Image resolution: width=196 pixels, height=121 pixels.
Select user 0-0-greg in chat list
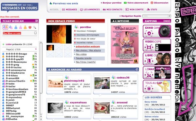click(12, 65)
